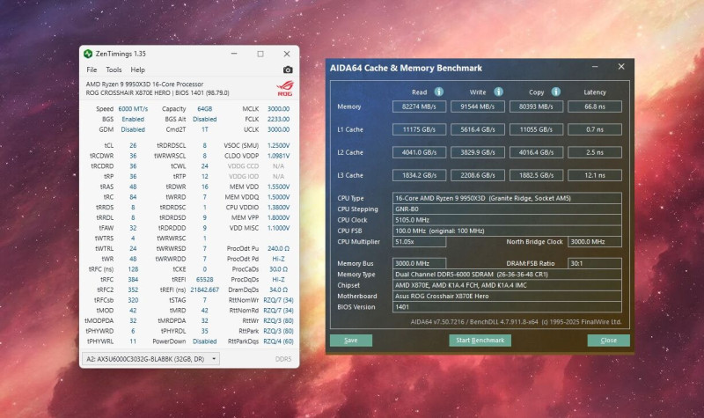Image resolution: width=704 pixels, height=418 pixels.
Task: Minimize the ZenTimings window
Action: [x=234, y=54]
